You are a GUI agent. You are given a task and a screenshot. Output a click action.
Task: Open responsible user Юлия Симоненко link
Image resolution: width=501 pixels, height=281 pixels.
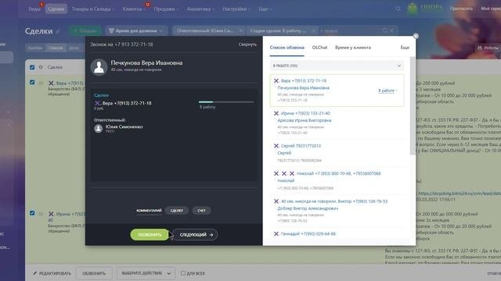pos(124,126)
